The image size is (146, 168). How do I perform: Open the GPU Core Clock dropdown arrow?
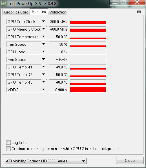43,21
